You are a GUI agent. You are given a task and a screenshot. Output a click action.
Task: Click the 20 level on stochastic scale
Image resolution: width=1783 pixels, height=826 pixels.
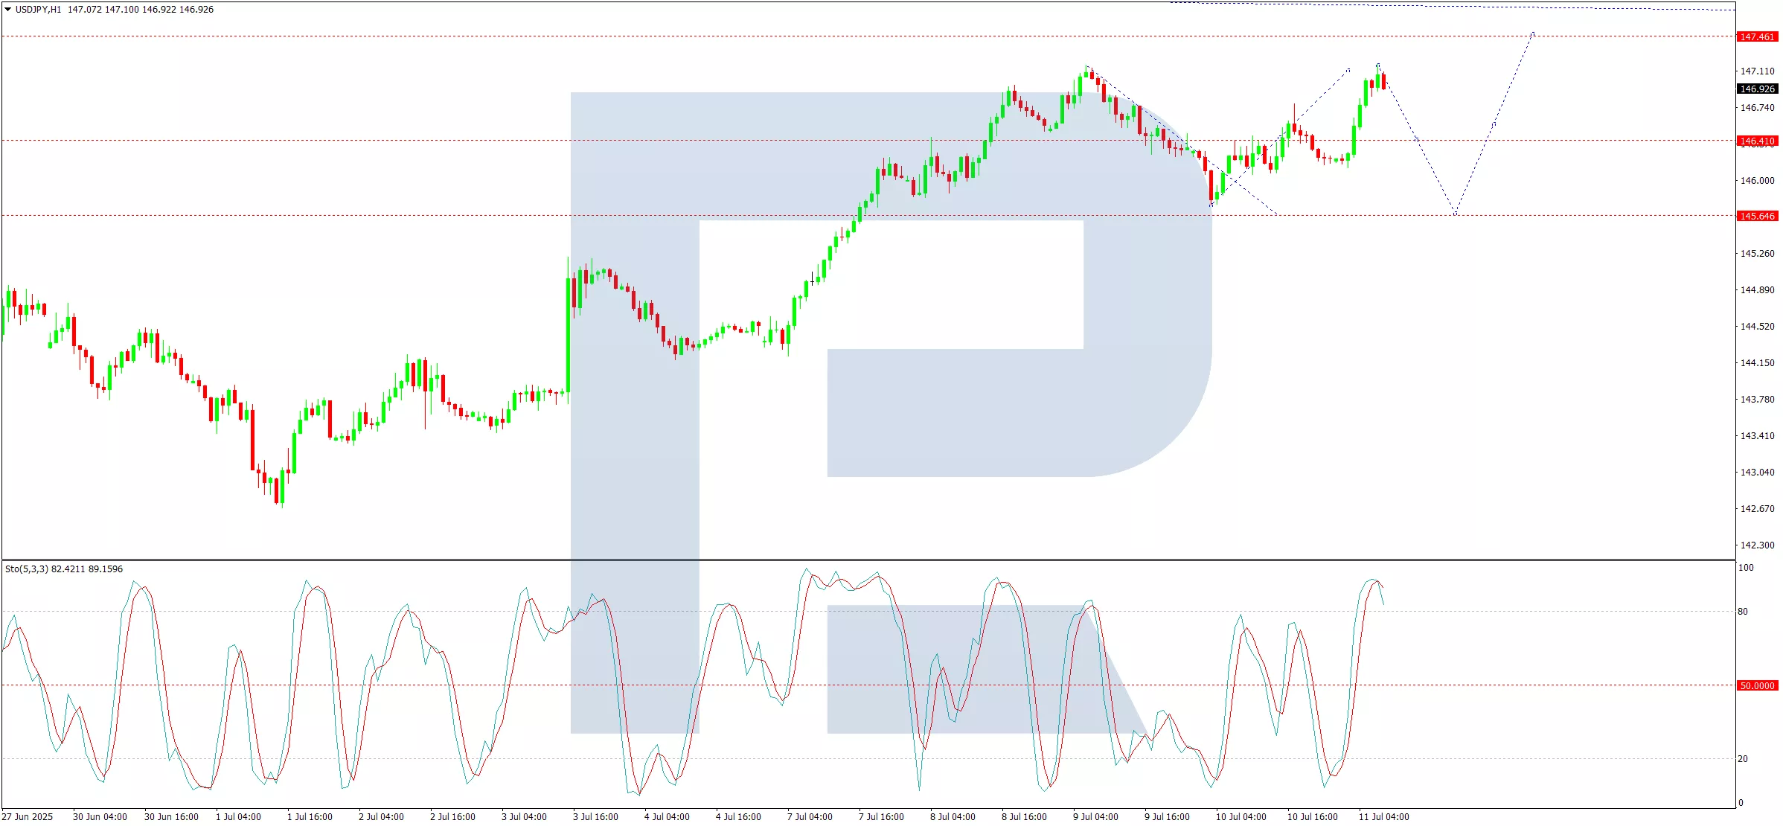pyautogui.click(x=1743, y=759)
